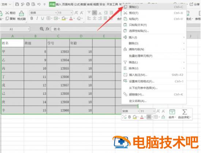Screen dimensions: 201x153
Task: Open the font name dropdown in ribbon
Action: (56, 13)
